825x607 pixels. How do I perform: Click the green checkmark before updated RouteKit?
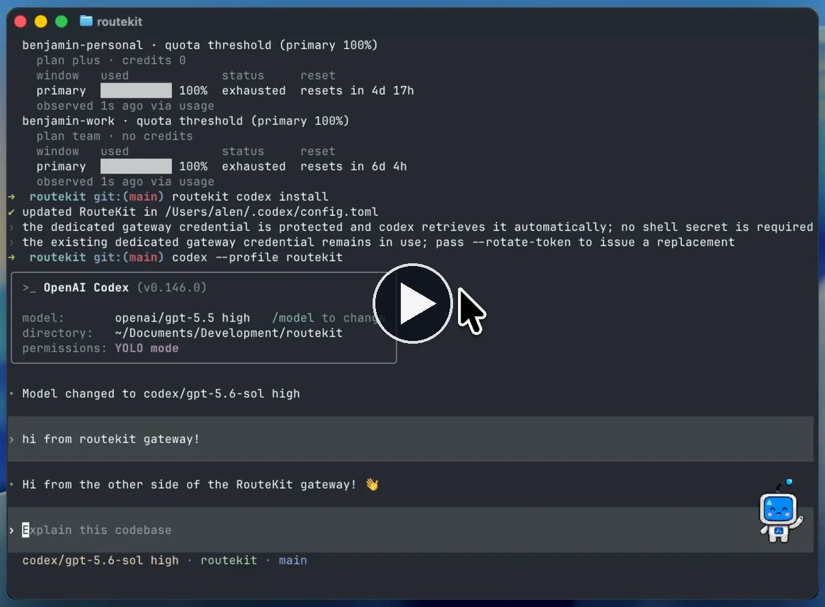click(x=12, y=212)
